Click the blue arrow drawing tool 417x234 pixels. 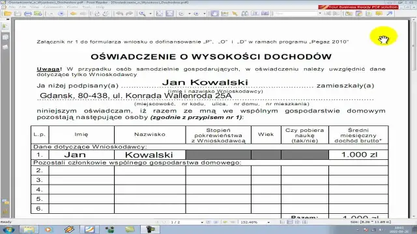pos(390,14)
